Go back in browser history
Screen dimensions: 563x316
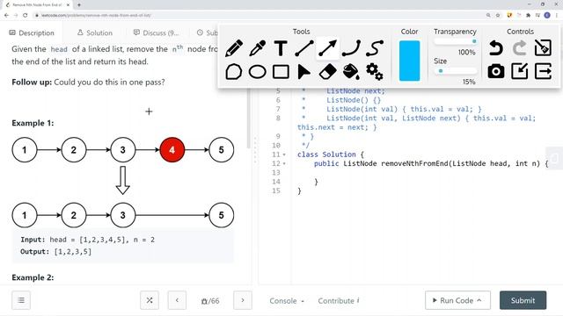pyautogui.click(x=6, y=16)
